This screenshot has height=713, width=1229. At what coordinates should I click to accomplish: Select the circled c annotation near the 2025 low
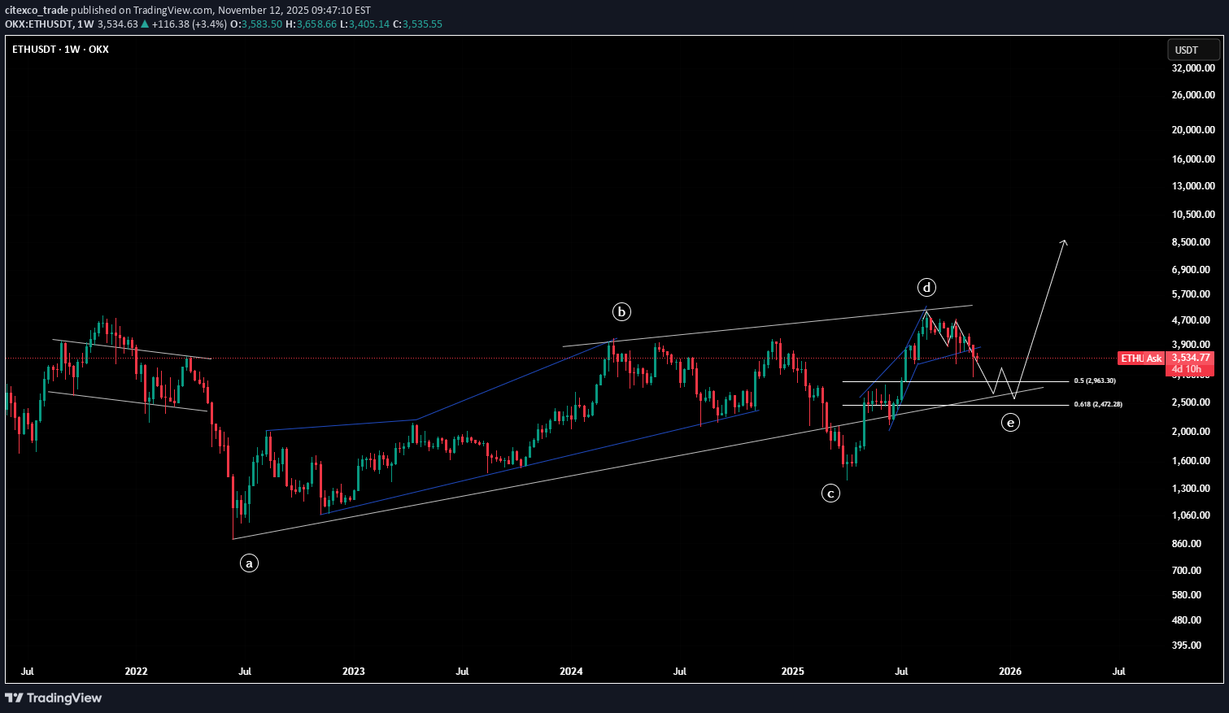tap(830, 493)
